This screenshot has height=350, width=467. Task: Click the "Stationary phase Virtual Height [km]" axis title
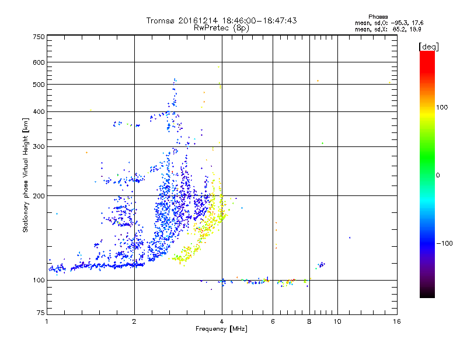(x=26, y=175)
